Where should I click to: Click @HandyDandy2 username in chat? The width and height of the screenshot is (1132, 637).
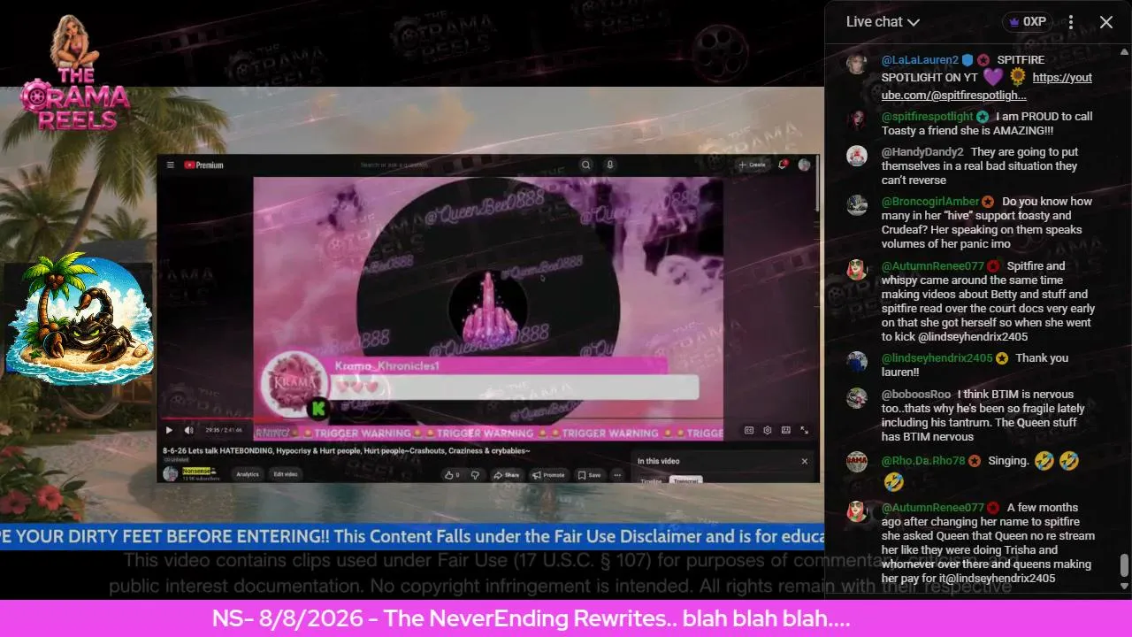tap(922, 152)
